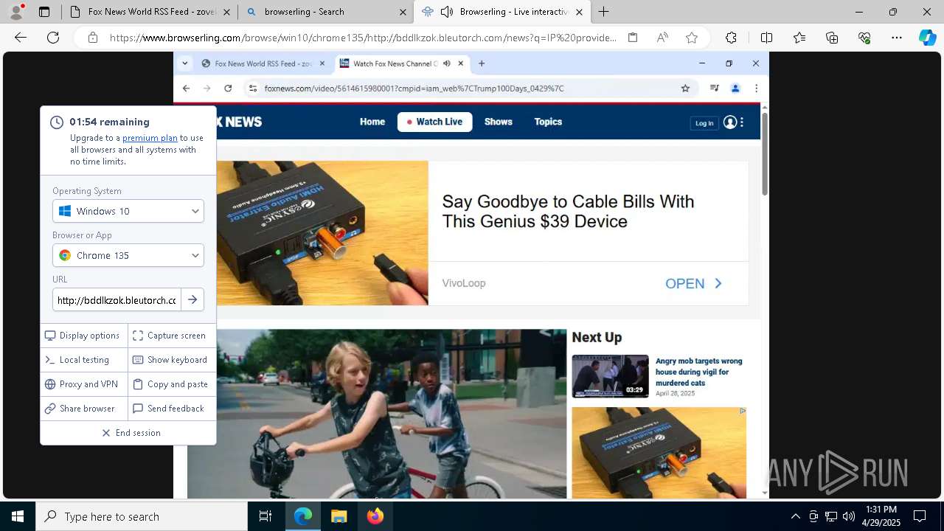Open Chrome new tab plus

click(482, 63)
